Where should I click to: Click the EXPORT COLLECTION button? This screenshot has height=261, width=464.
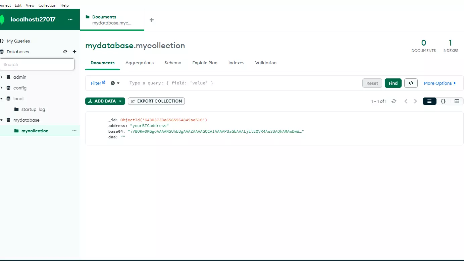pos(156,101)
